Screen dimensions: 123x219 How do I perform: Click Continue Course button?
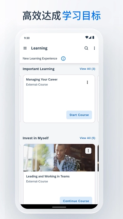pos(76,201)
